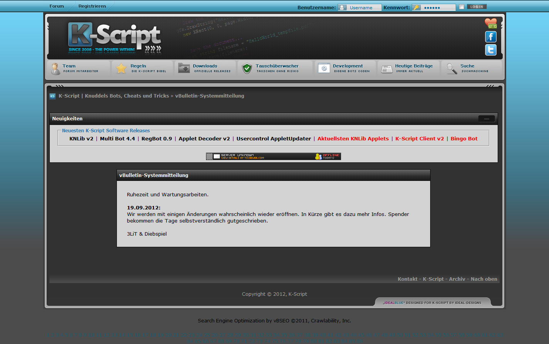Screen dimensions: 549x344
Task: Click the Regeln star icon
Action: pos(121,69)
